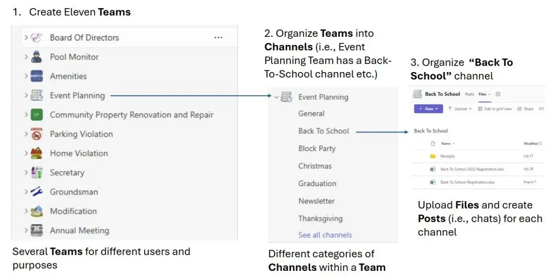Switch to the Posts tab
This screenshot has height=279, width=555.
point(469,94)
